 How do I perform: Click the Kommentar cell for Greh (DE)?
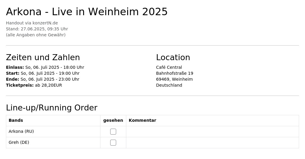[x=212, y=143]
